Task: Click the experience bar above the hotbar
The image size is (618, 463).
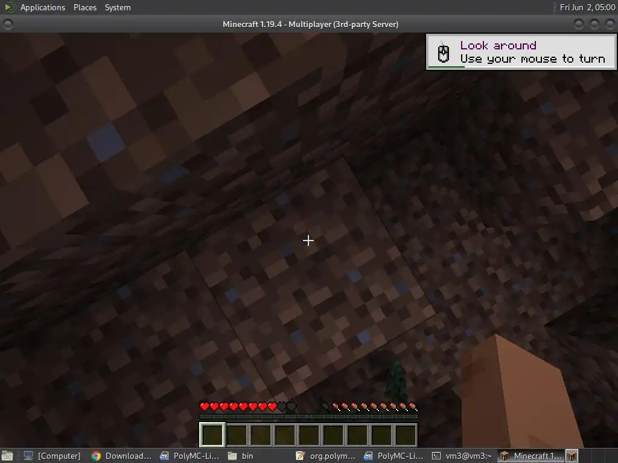Action: 308,416
